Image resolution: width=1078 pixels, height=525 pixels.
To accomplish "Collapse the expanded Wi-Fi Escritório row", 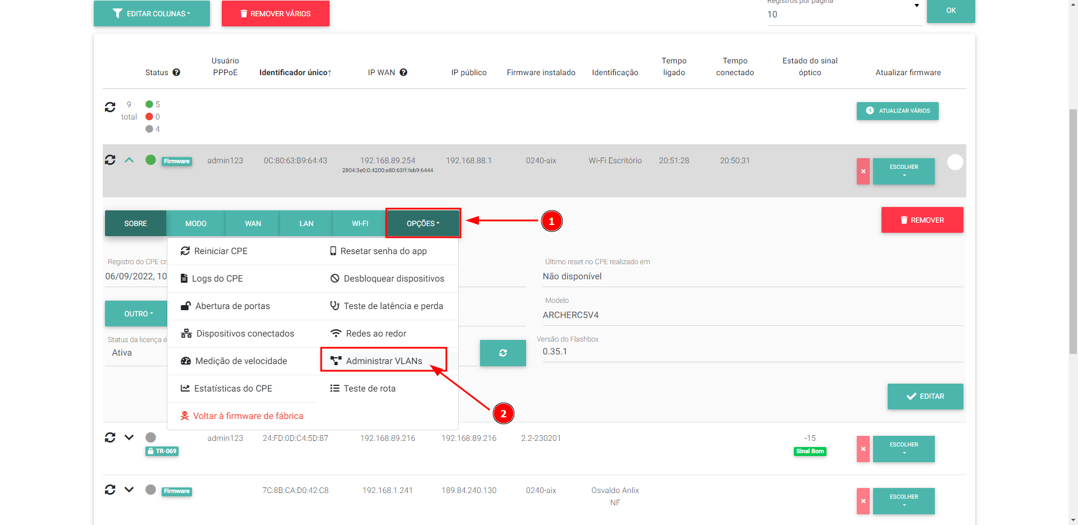I will 129,160.
